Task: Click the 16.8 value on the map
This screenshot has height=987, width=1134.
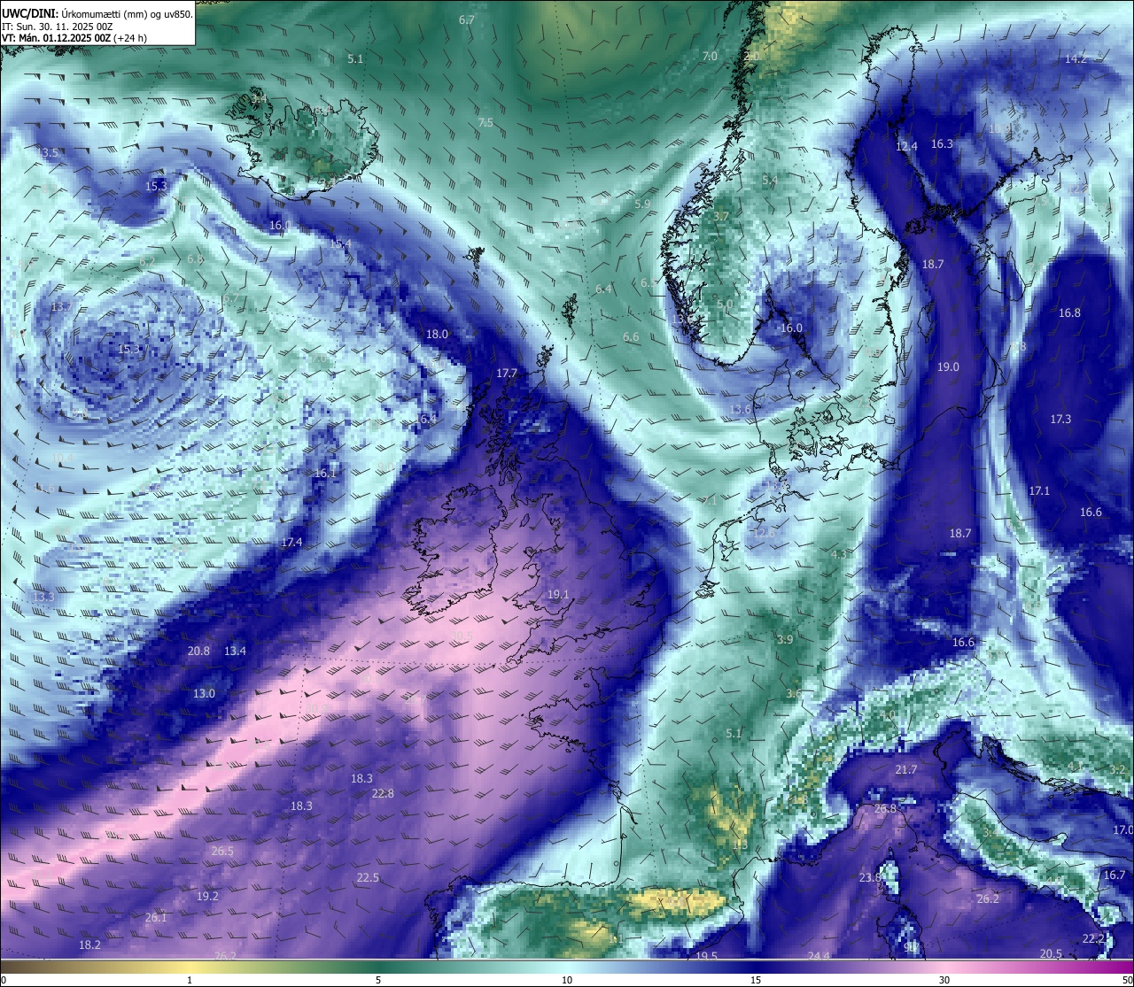Action: point(1069,312)
